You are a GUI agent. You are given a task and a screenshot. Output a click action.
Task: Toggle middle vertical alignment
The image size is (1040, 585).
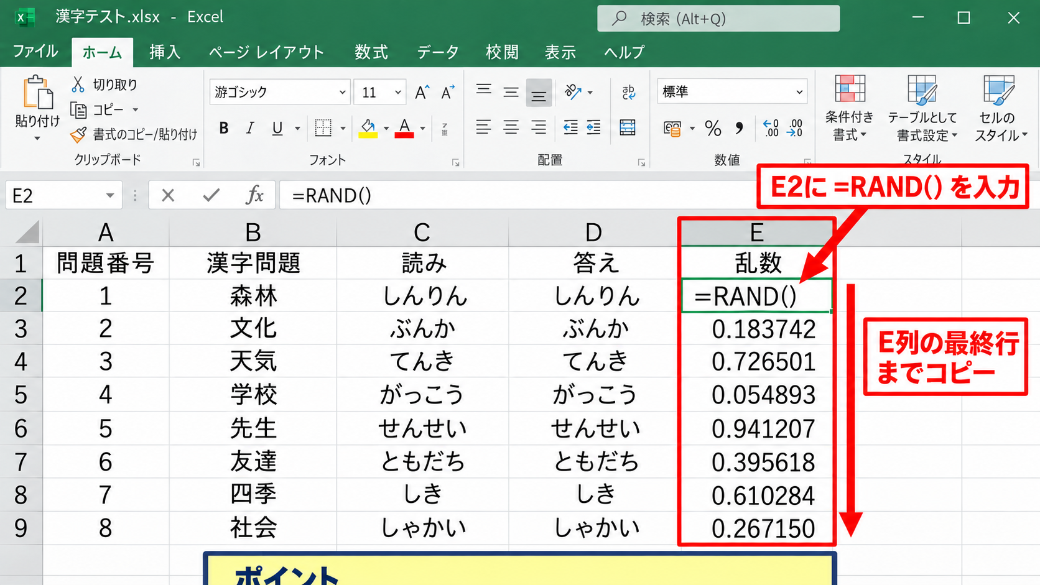tap(511, 92)
